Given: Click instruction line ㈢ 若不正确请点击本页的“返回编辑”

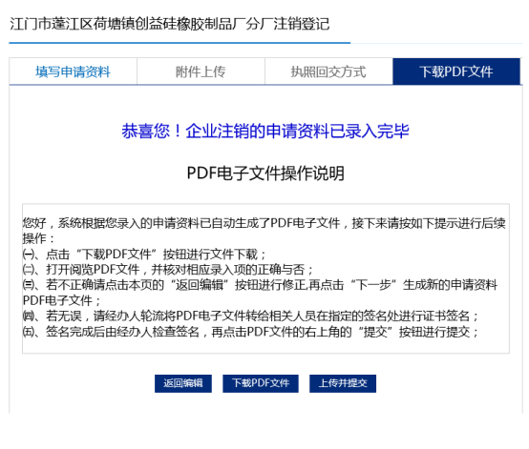Looking at the screenshot, I should tap(260, 293).
